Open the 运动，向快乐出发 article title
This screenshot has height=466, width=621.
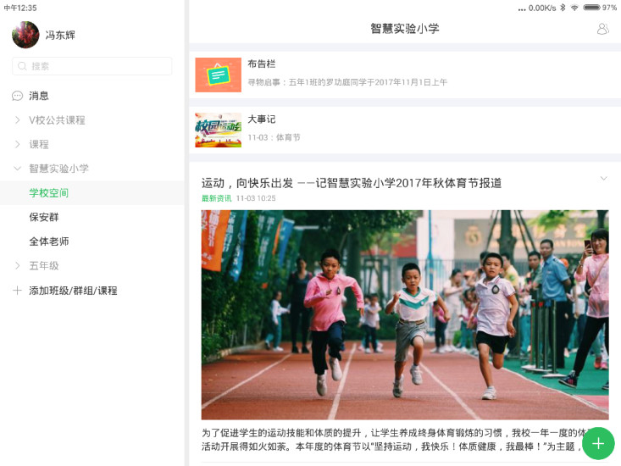point(352,183)
